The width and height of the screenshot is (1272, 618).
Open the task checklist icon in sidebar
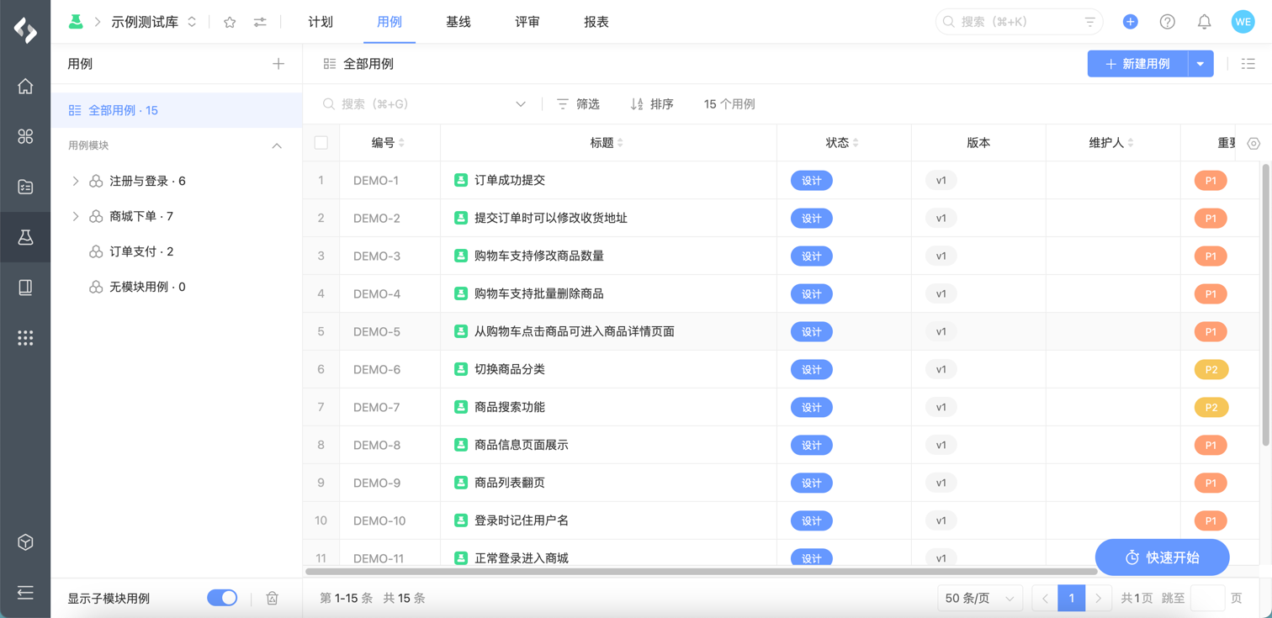pos(25,187)
